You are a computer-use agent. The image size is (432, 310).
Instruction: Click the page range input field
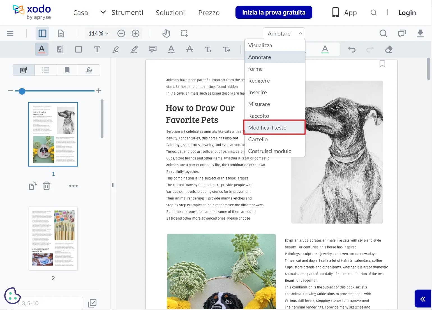(48, 303)
